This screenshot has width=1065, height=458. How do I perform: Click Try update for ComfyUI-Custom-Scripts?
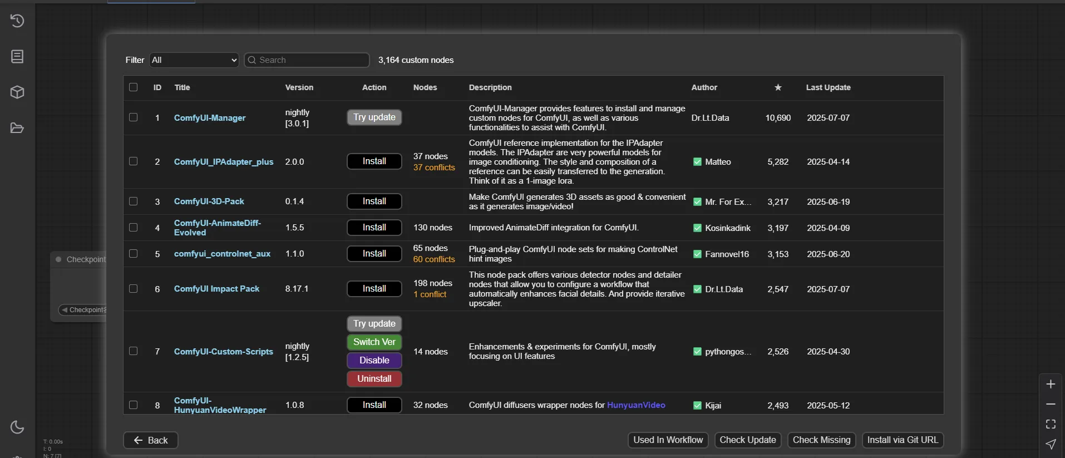pos(374,324)
